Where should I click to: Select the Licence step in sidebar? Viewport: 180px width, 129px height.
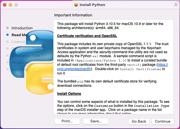tap(18, 42)
